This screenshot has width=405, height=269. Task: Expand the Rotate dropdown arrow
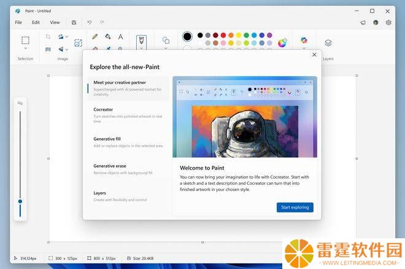point(67,37)
